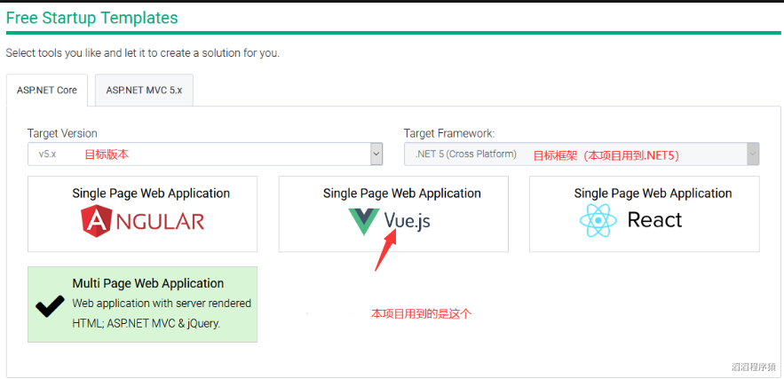Select the Angular single page application card
The image size is (784, 379).
[x=142, y=214]
